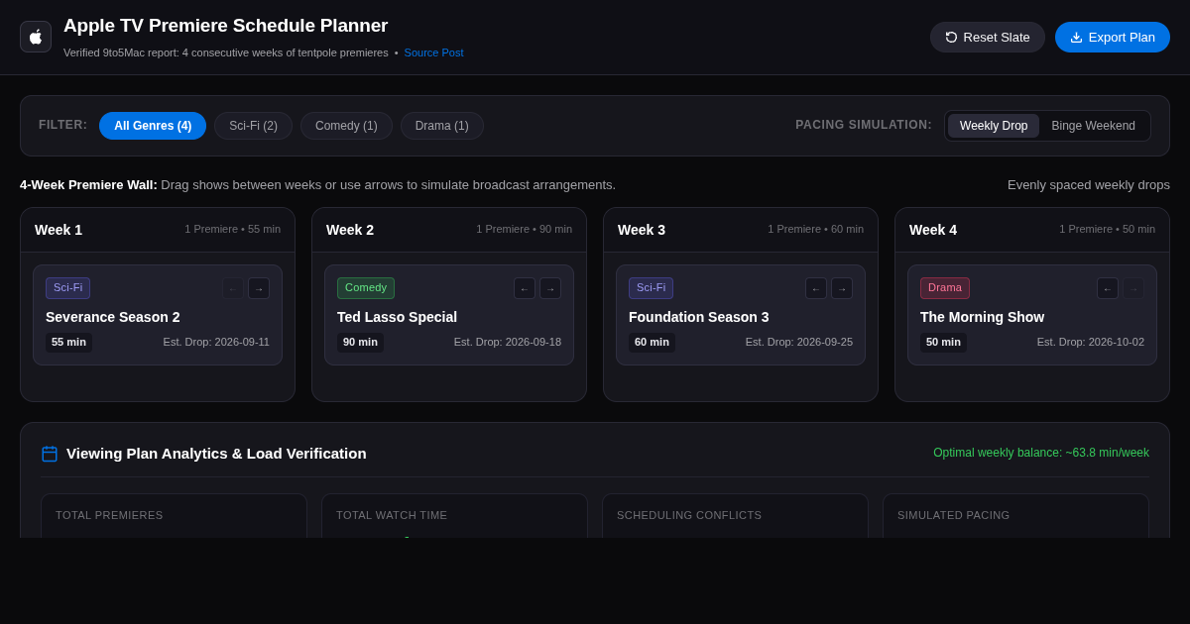This screenshot has height=624, width=1190.
Task: Move Ted Lasso Special to next week
Action: (x=550, y=288)
